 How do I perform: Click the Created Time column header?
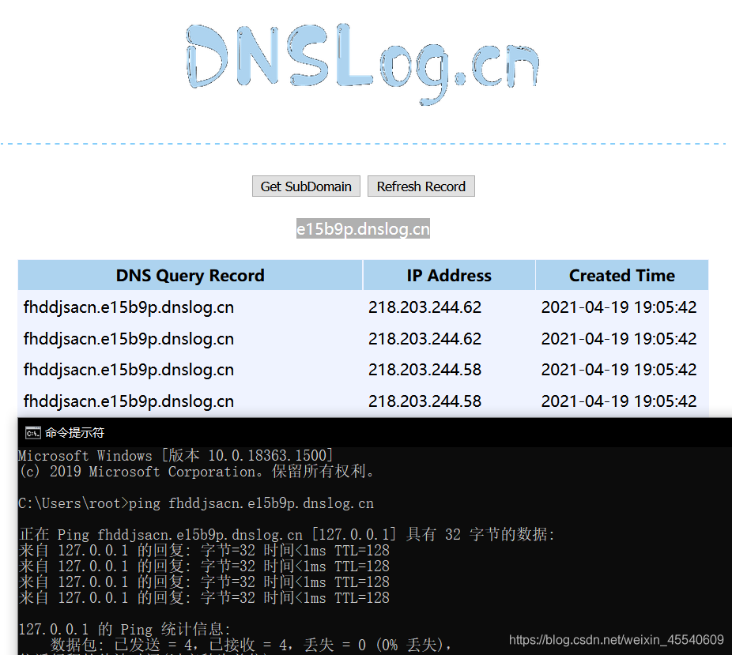point(621,275)
